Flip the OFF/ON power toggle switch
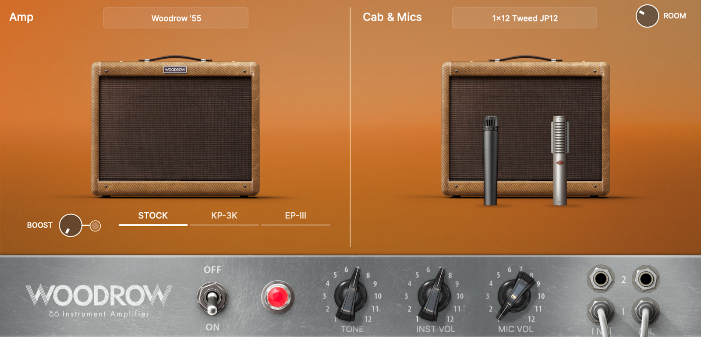The image size is (701, 337). click(x=212, y=298)
